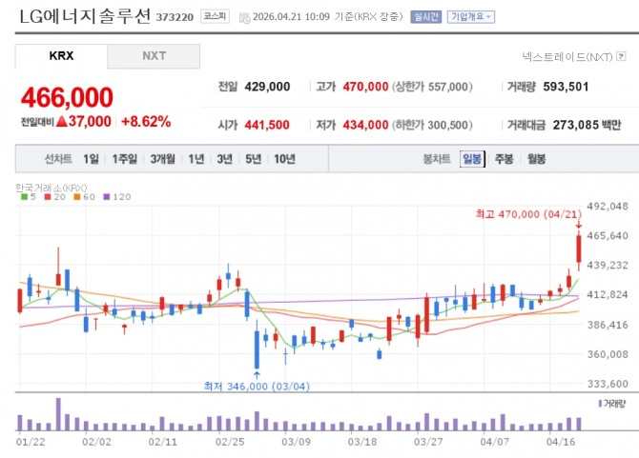Click the red up-triangle price change icon

[62, 121]
